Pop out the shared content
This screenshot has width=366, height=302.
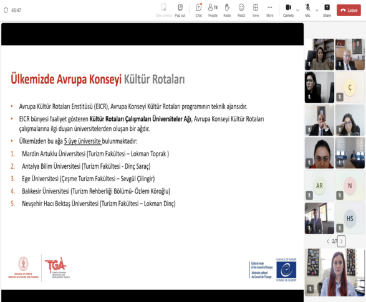pyautogui.click(x=180, y=10)
